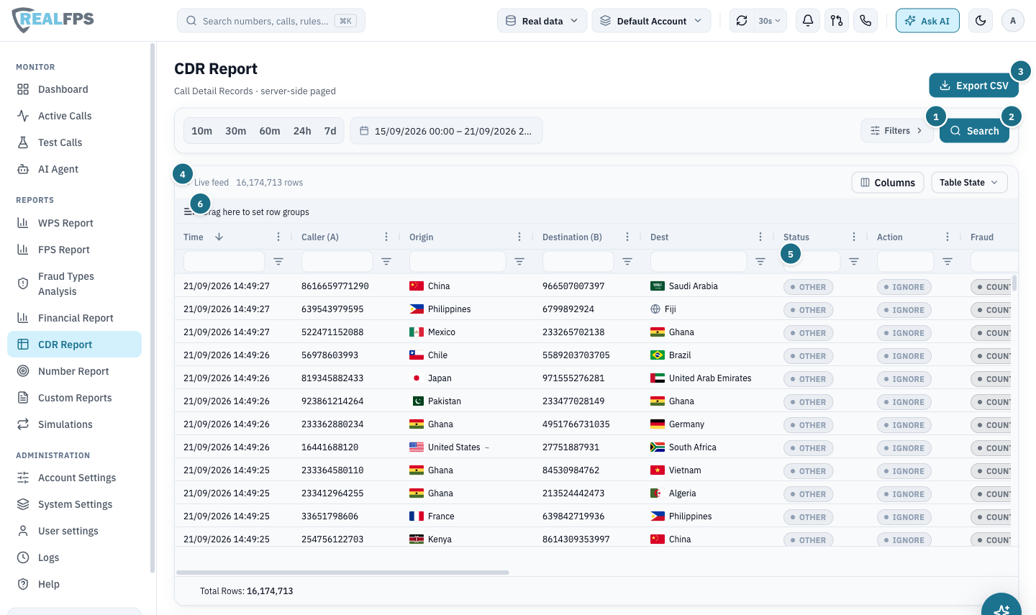
Task: Click the Dest filter input
Action: [699, 261]
